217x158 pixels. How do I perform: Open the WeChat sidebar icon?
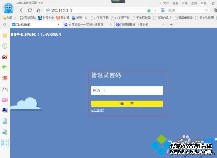point(4,67)
